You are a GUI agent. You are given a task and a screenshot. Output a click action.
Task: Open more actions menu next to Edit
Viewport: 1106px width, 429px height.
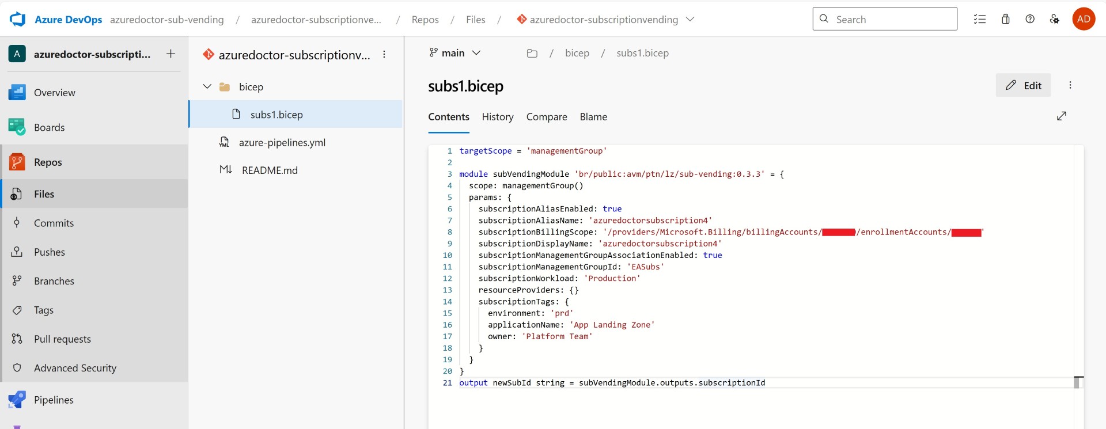[x=1070, y=85]
